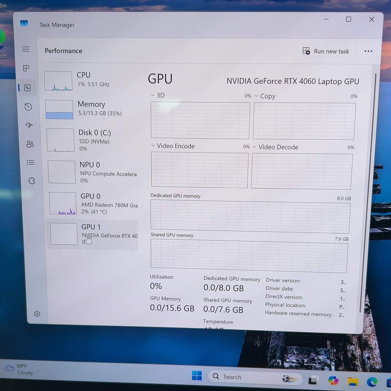The image size is (391, 391).
Task: Open the three-dot more options menu
Action: point(368,51)
